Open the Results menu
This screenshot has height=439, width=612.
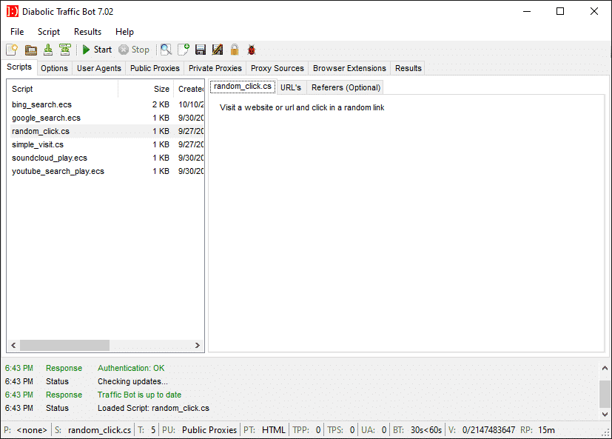pyautogui.click(x=87, y=32)
